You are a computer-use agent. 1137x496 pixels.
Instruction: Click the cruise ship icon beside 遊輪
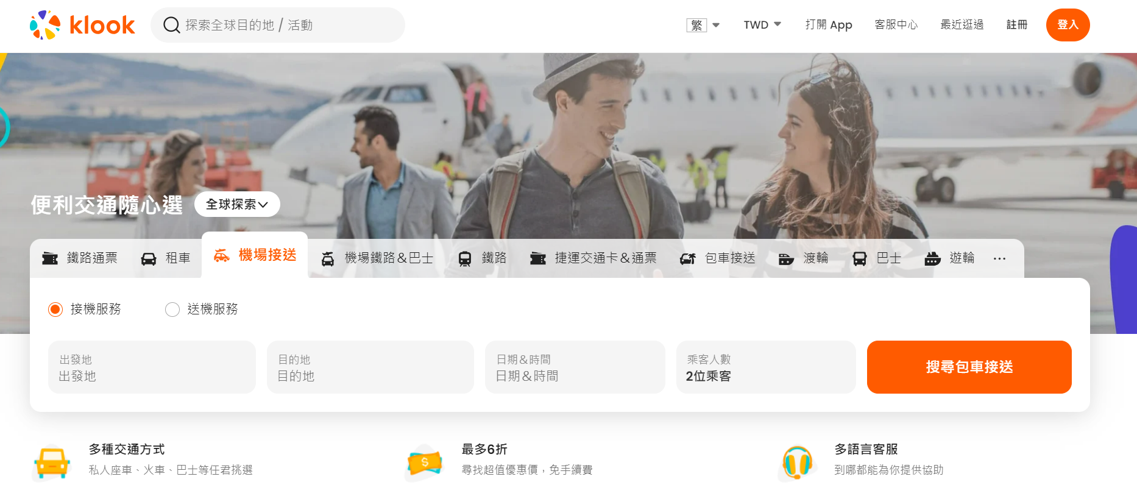coord(932,259)
